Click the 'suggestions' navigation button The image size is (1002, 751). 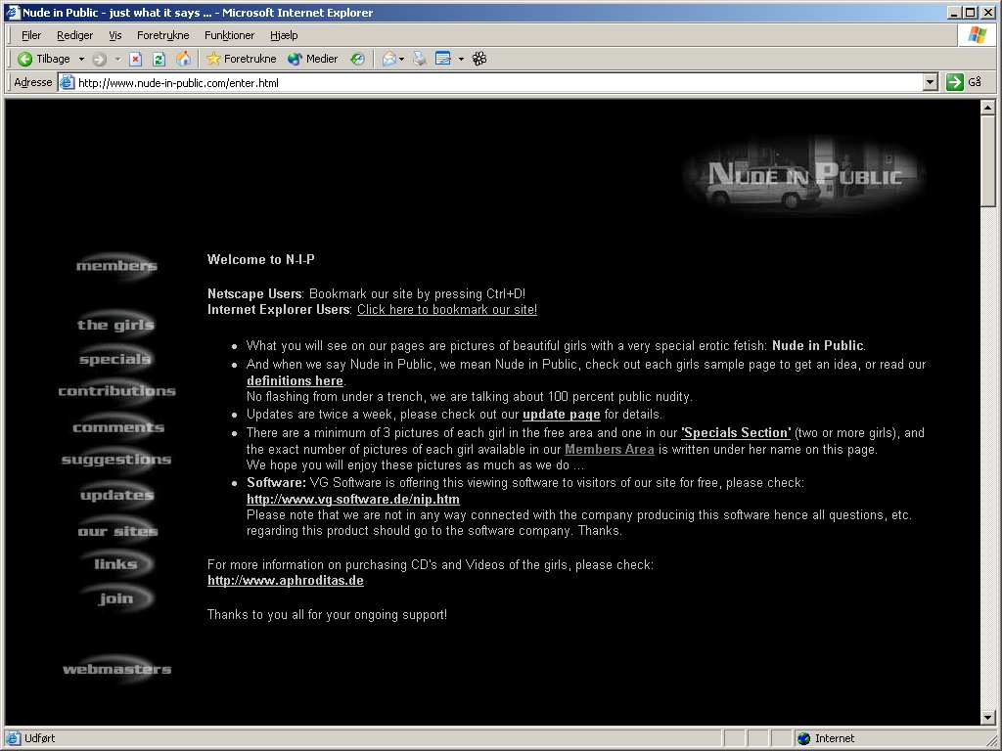tap(116, 460)
